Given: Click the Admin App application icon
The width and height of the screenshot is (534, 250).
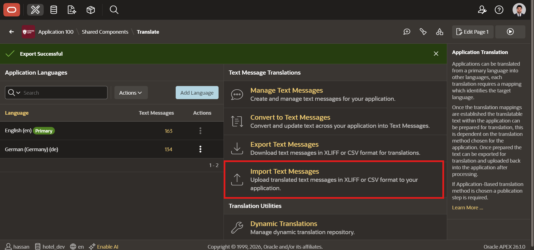Looking at the screenshot, I should coord(28,32).
